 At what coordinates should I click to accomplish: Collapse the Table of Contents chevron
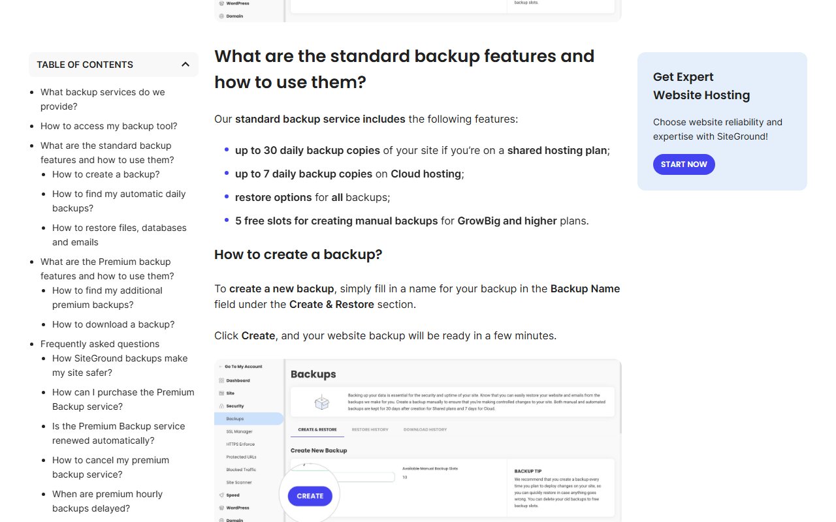click(185, 65)
